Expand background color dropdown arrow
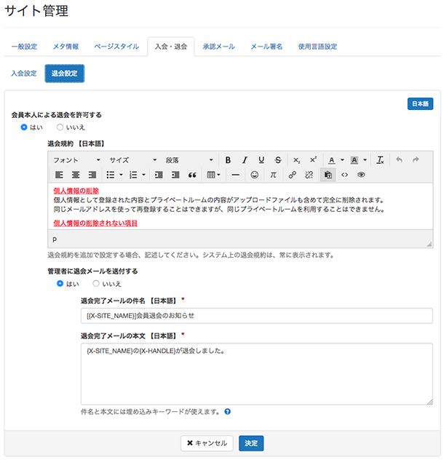The height and width of the screenshot is (460, 444). pyautogui.click(x=365, y=160)
